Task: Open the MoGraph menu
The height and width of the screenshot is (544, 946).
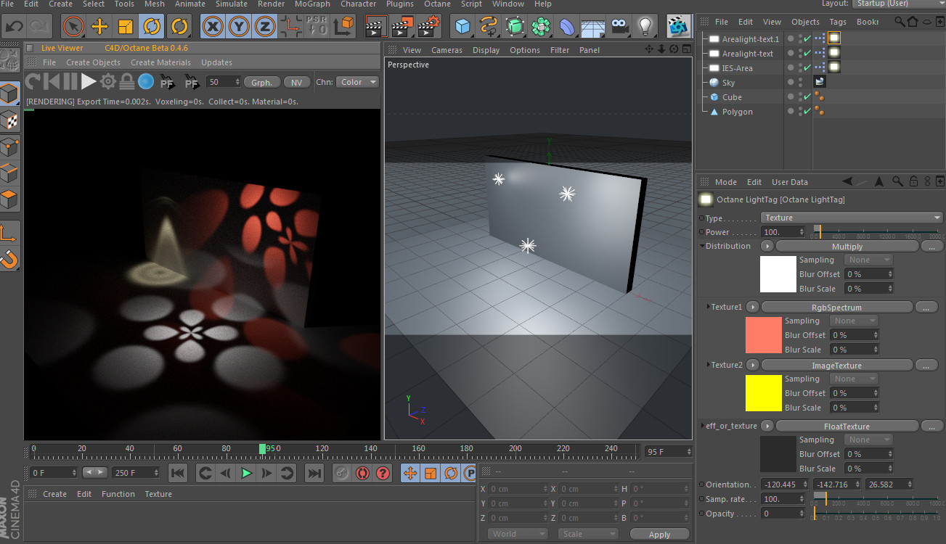Action: 312,4
